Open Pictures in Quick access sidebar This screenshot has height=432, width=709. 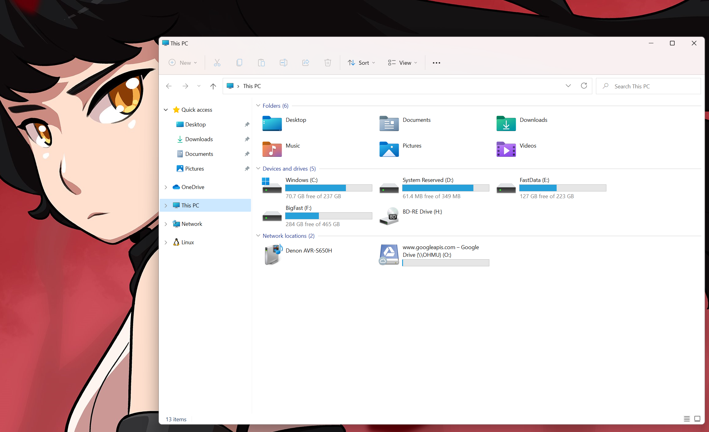click(194, 168)
